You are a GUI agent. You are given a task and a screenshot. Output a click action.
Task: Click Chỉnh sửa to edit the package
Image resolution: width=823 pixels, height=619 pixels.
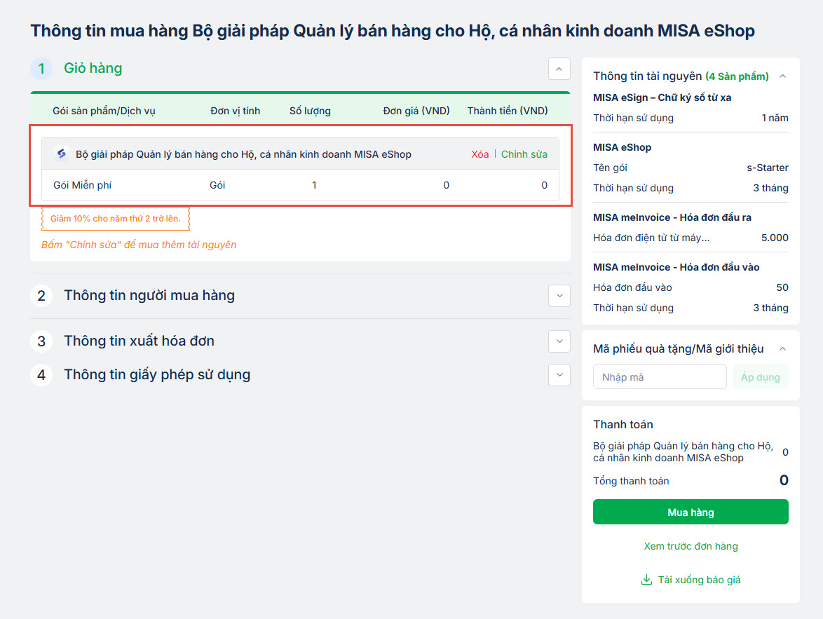pos(524,154)
